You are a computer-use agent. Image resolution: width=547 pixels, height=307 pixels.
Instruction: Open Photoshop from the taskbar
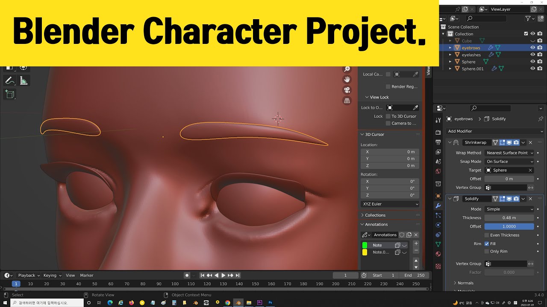click(270, 303)
